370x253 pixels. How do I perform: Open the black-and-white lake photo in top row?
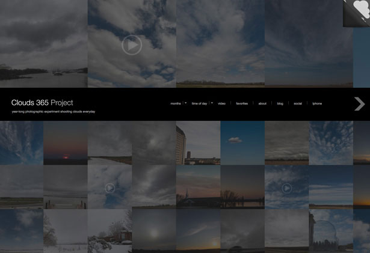[x=44, y=44]
